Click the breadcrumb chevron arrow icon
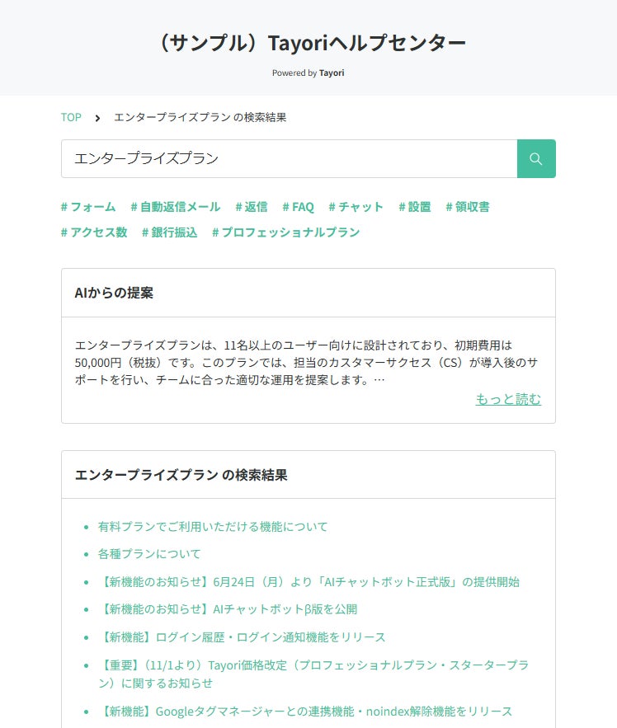Image resolution: width=617 pixels, height=728 pixels. pos(97,118)
